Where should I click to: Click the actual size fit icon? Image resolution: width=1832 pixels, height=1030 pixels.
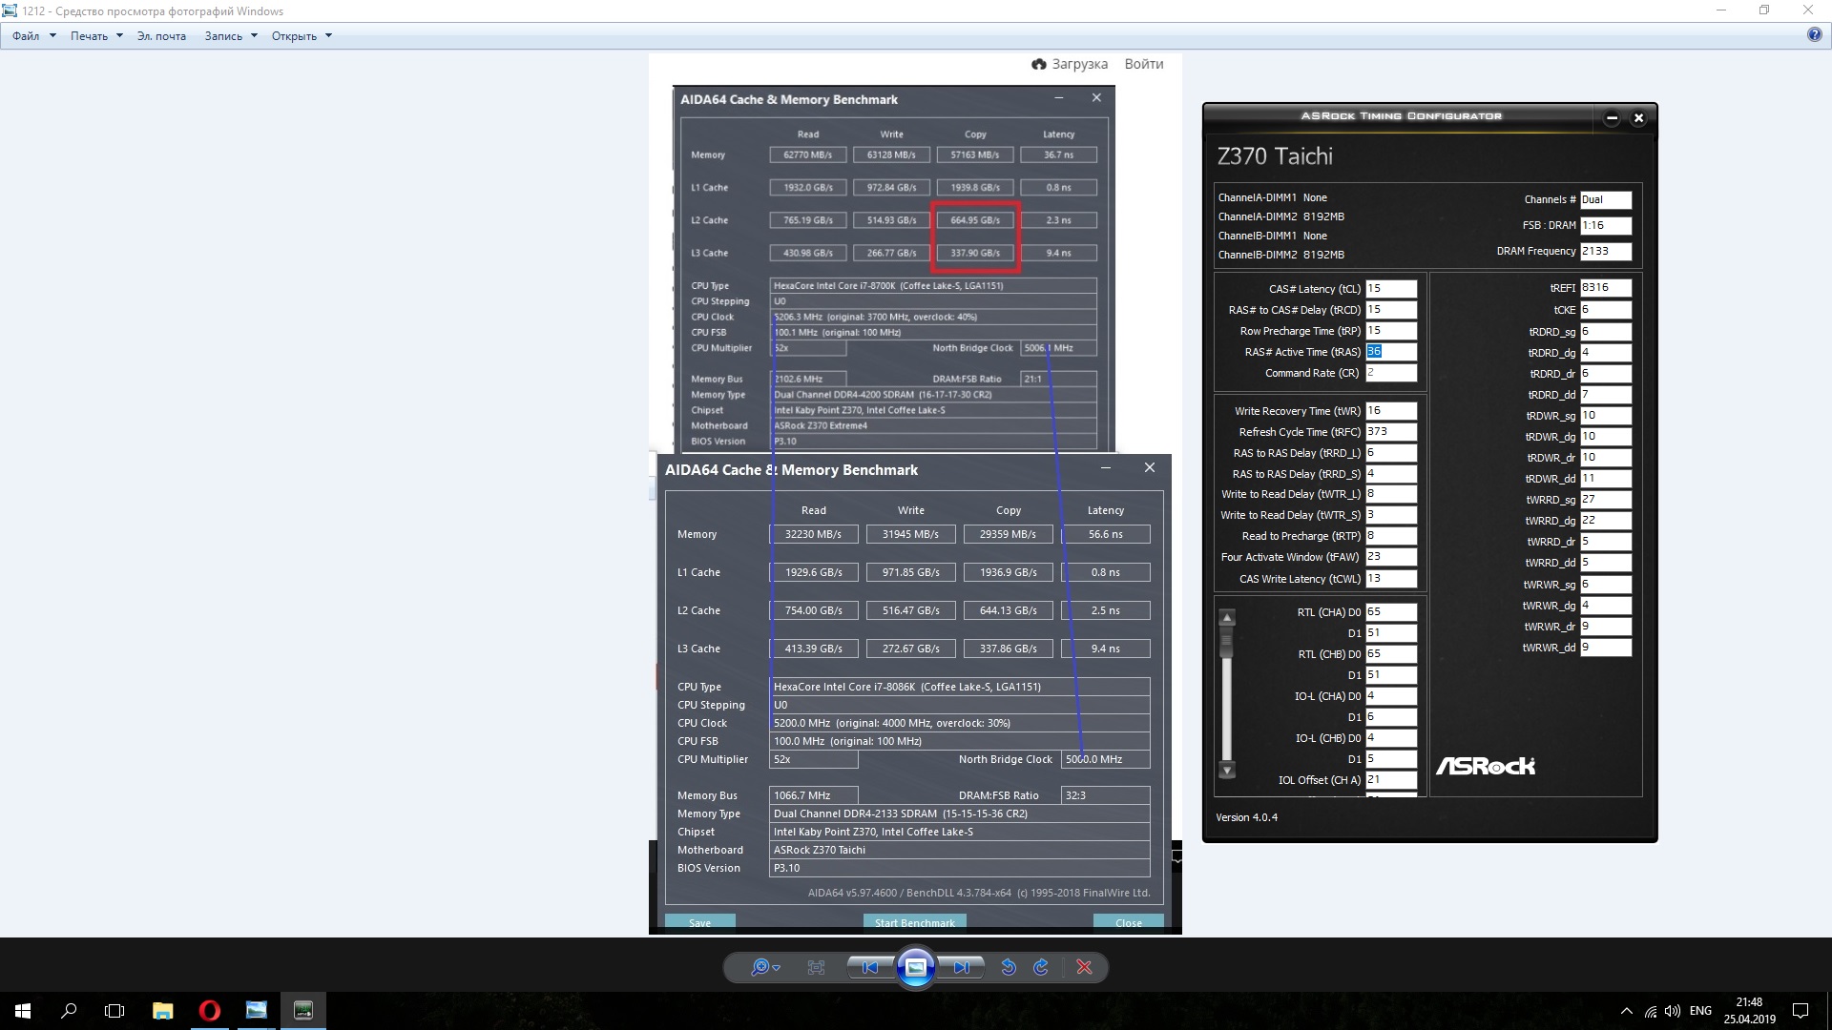point(816,967)
